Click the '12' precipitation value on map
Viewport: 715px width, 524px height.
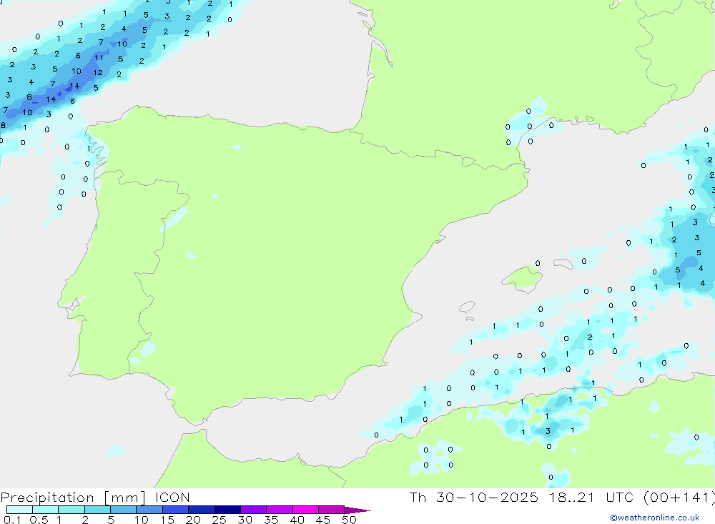coord(97,72)
